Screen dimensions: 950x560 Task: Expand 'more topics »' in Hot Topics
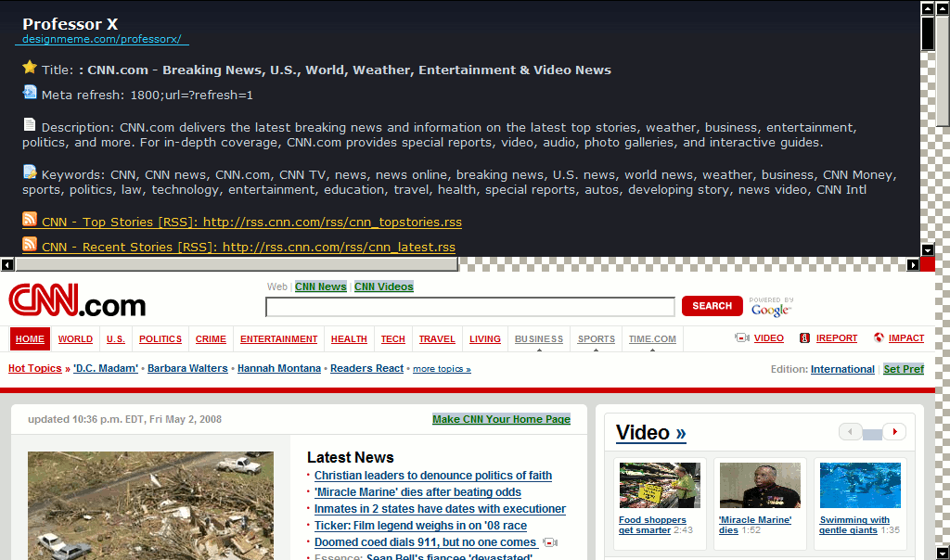[442, 369]
